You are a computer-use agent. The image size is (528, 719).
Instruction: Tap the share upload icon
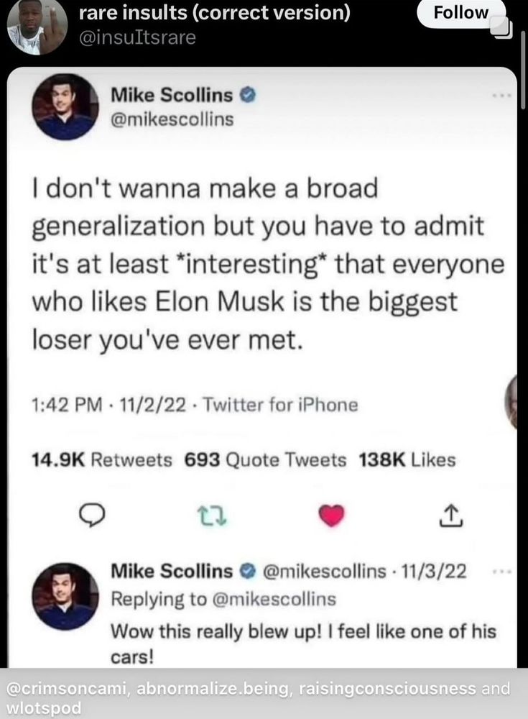[x=450, y=514]
